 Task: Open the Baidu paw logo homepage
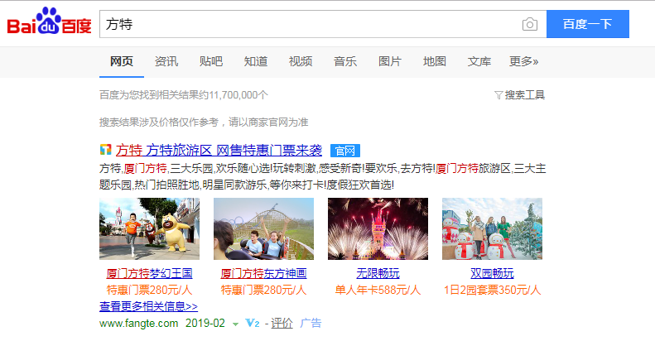pos(50,21)
